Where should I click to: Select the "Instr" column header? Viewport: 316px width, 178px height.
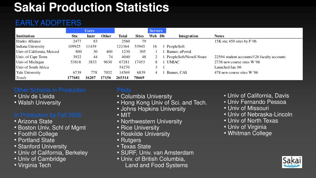91,36
